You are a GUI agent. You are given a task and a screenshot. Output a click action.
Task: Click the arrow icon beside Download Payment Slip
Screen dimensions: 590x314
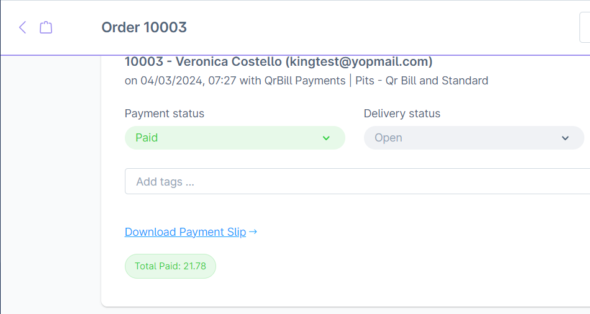tap(253, 232)
